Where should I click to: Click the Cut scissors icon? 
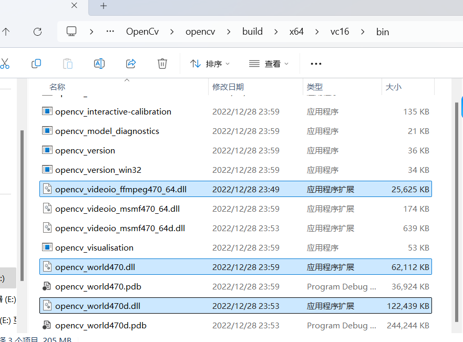(x=5, y=64)
